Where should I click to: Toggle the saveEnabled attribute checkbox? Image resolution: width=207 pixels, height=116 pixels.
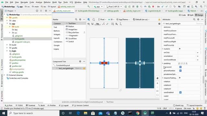click(180, 92)
